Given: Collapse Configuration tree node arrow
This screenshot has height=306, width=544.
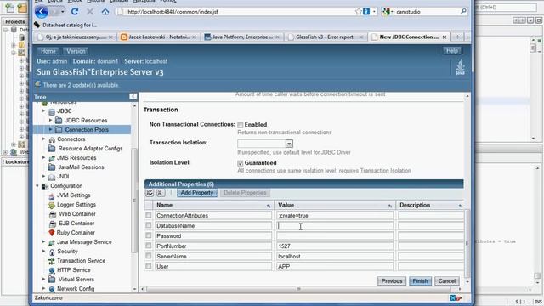Looking at the screenshot, I should [37, 186].
